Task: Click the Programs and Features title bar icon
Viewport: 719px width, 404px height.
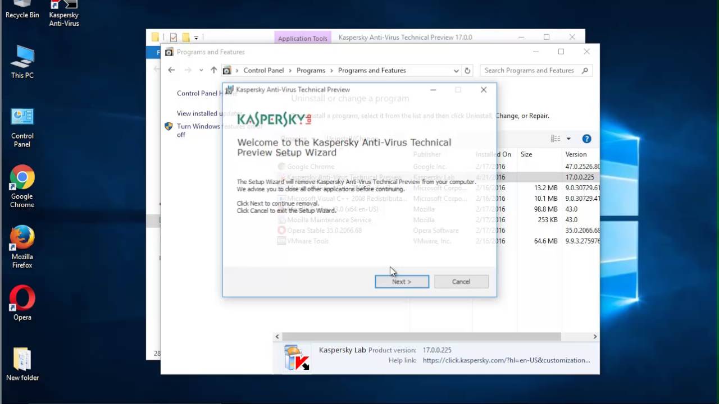Action: tap(169, 52)
